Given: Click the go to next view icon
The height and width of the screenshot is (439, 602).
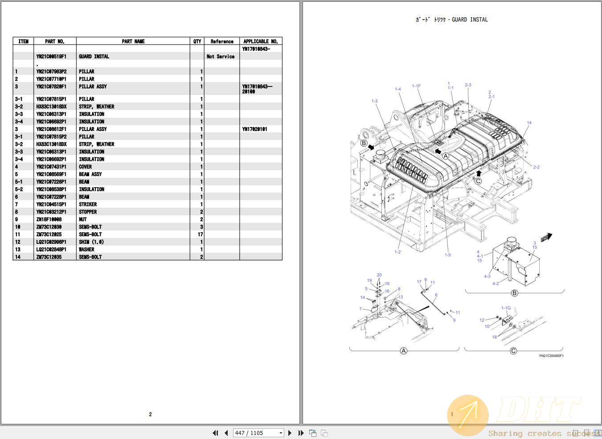Looking at the screenshot, I should pos(324,433).
